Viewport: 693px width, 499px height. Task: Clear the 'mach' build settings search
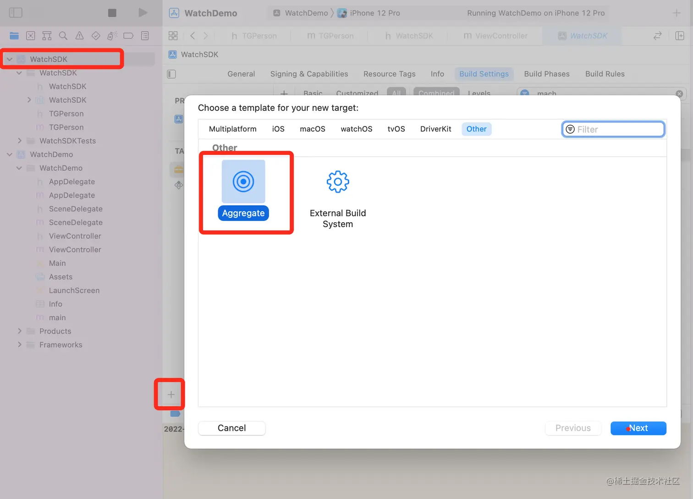point(679,93)
